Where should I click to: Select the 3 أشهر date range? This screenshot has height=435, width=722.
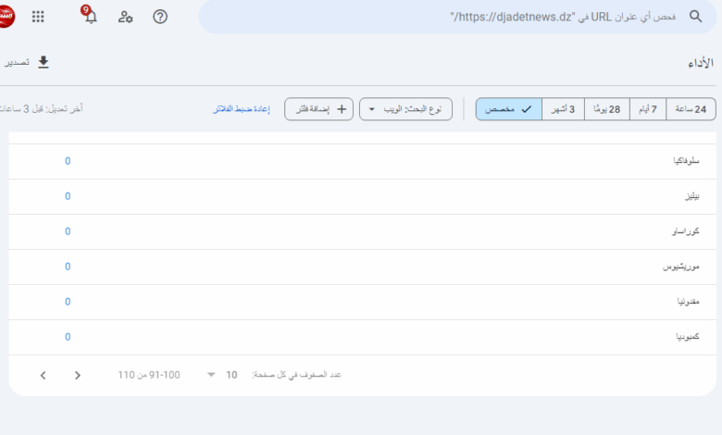coord(562,109)
